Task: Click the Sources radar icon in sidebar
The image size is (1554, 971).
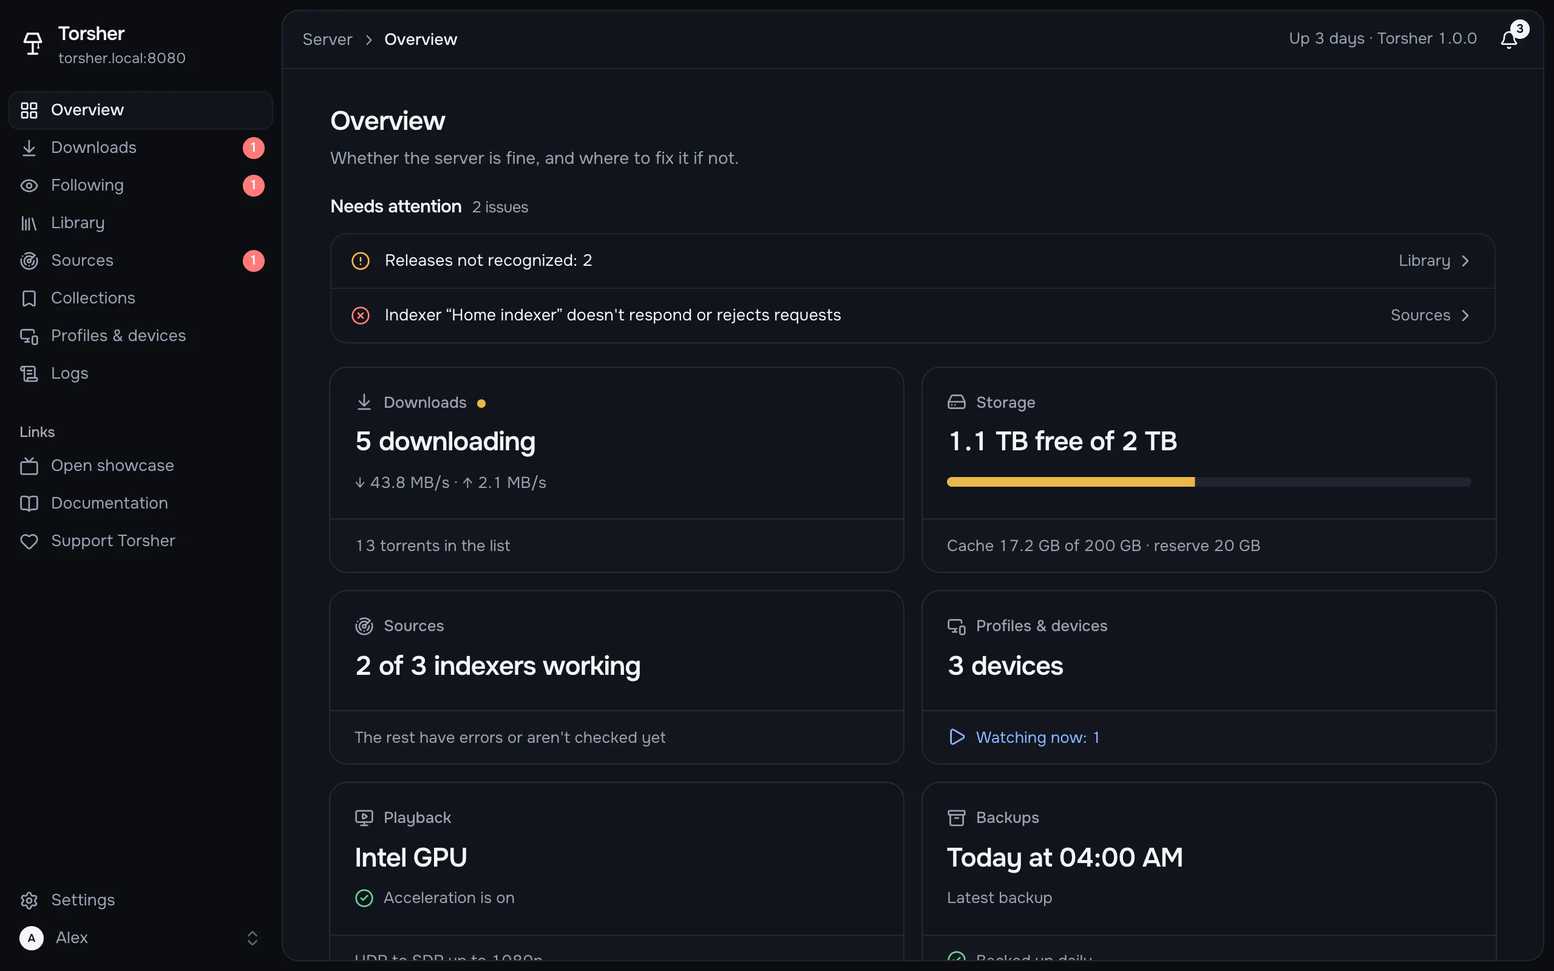Action: point(29,261)
